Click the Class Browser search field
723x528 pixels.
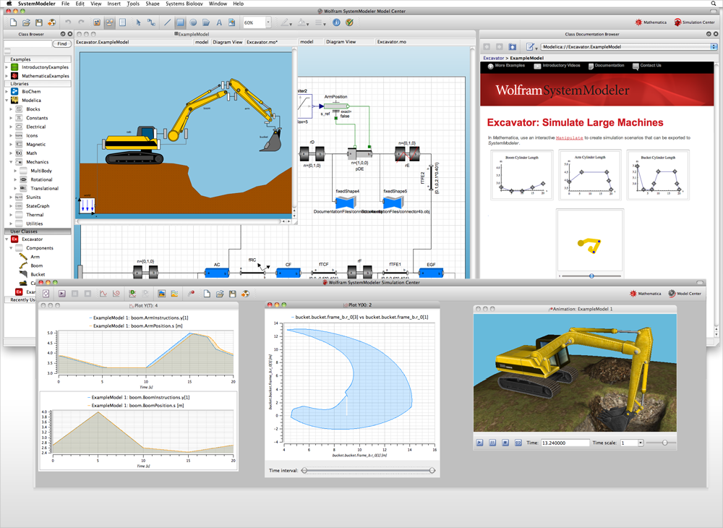28,44
